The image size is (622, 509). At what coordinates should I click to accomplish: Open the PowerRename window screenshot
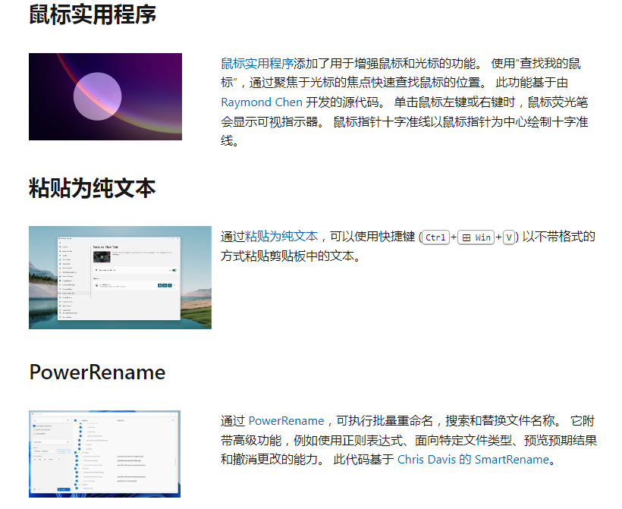click(105, 454)
